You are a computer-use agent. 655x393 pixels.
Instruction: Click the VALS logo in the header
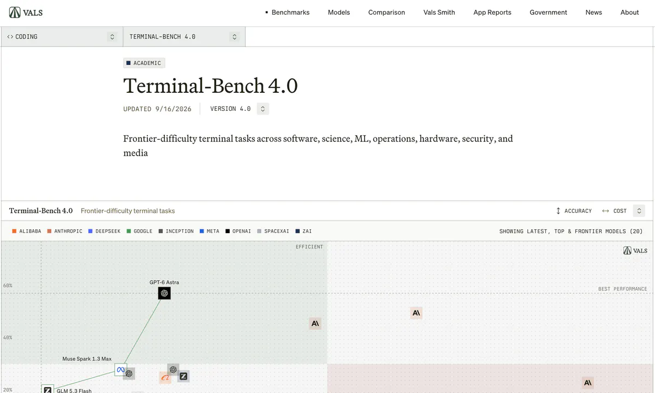tap(26, 12)
